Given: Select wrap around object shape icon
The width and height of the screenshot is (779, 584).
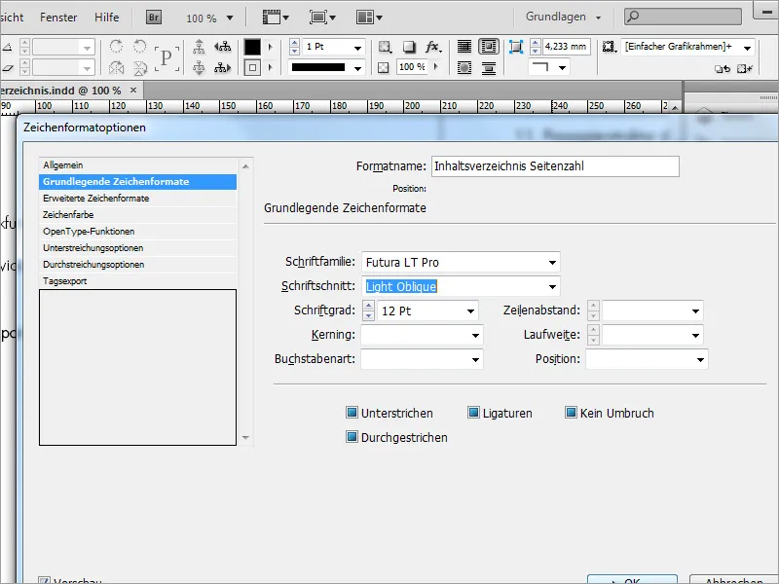Looking at the screenshot, I should 464,67.
